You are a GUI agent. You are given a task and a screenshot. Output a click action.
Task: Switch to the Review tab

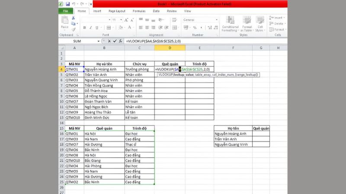pos(172,11)
